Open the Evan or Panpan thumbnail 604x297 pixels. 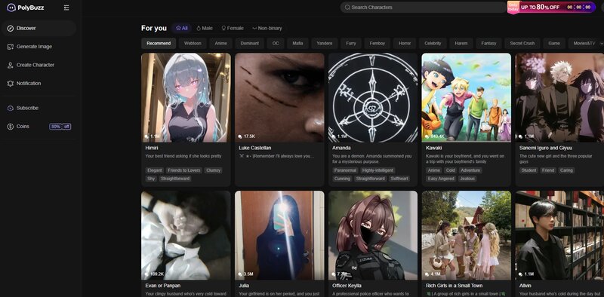coord(186,235)
